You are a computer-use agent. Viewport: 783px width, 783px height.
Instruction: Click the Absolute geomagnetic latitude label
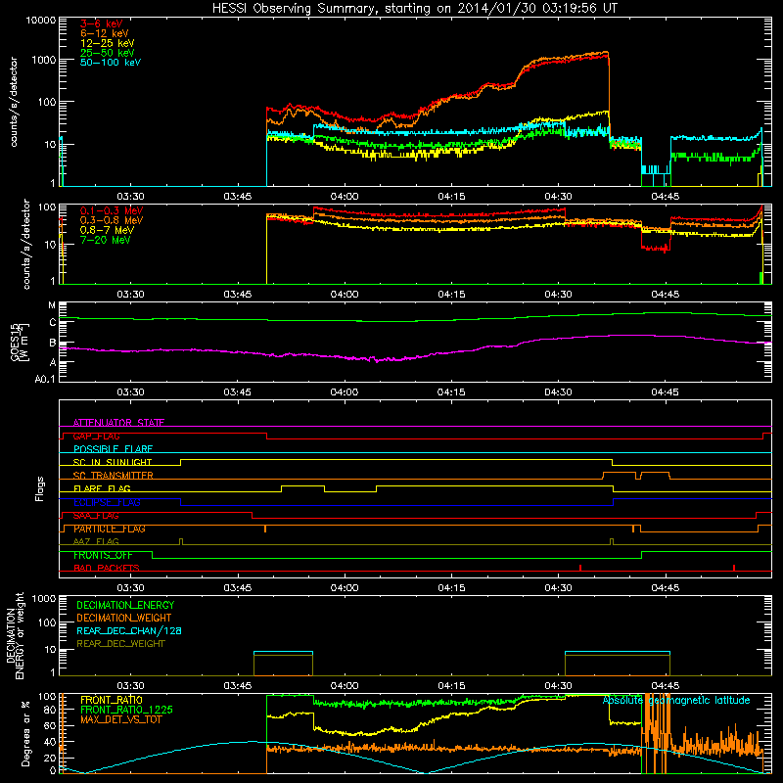click(x=676, y=701)
